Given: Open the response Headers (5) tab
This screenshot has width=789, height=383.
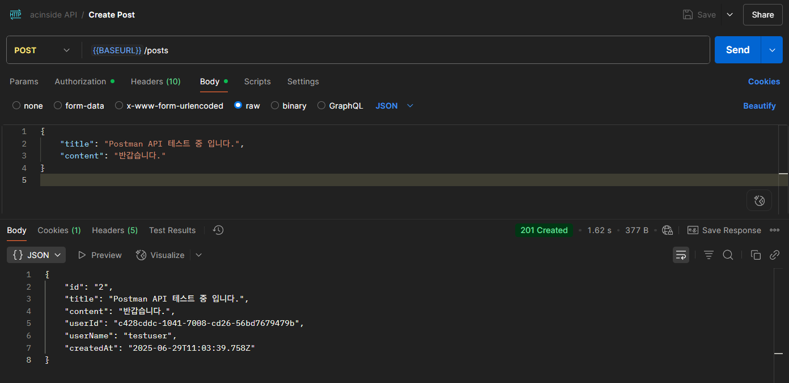Looking at the screenshot, I should click(114, 230).
